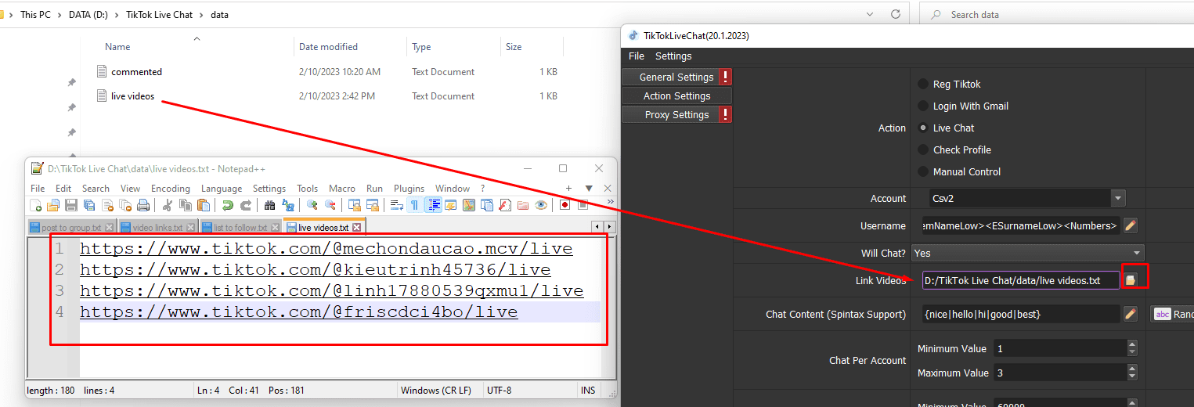1194x407 pixels.
Task: Redo the edit in Notepad++ toolbar
Action: coord(245,205)
